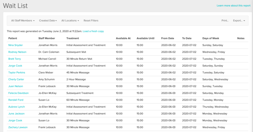Image resolution: width=253 pixels, height=132 pixels.
Task: Click the Days of Week column header
Action: [211, 38]
